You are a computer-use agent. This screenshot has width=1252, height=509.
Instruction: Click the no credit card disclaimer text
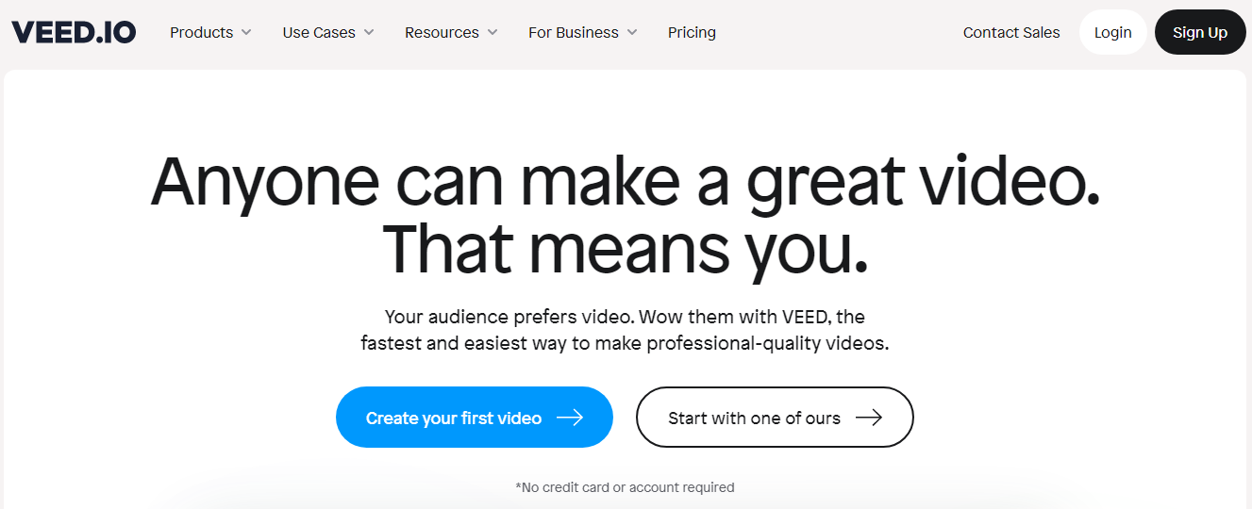tap(625, 487)
